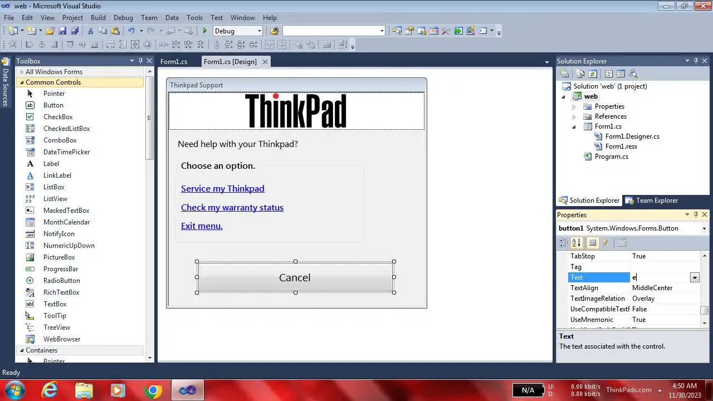Expand the All Windows Forms toolbox group
This screenshot has height=401, width=713.
click(x=22, y=72)
